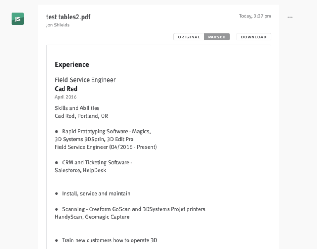Click the green JS avatar icon
The height and width of the screenshot is (249, 317).
tap(18, 19)
